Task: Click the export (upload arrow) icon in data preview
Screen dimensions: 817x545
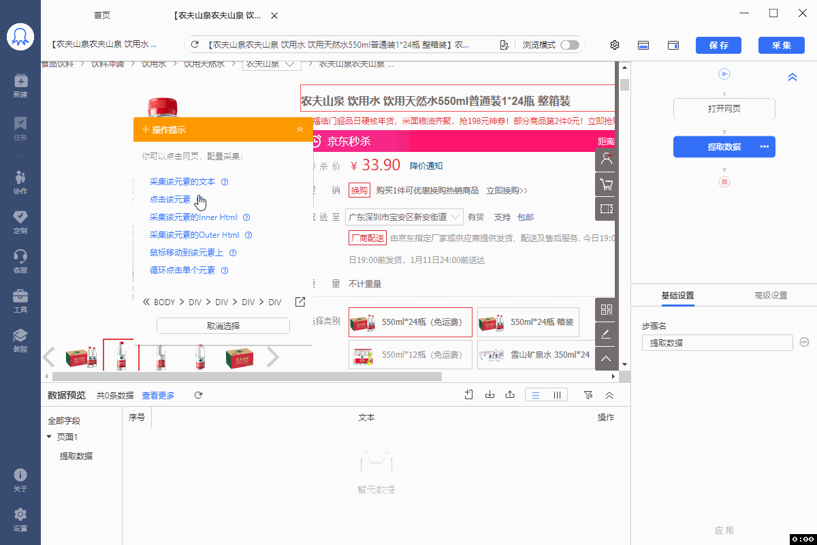Action: [x=510, y=394]
